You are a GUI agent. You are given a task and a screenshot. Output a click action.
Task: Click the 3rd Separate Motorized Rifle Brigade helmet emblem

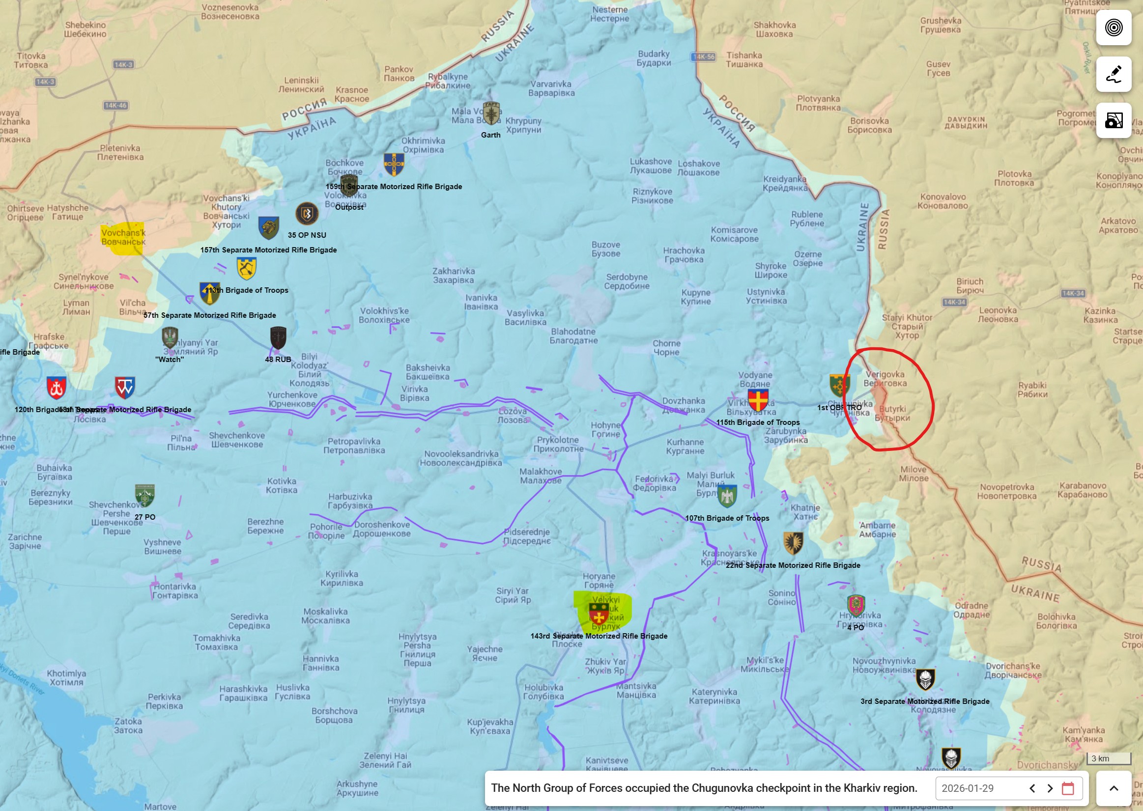[925, 679]
